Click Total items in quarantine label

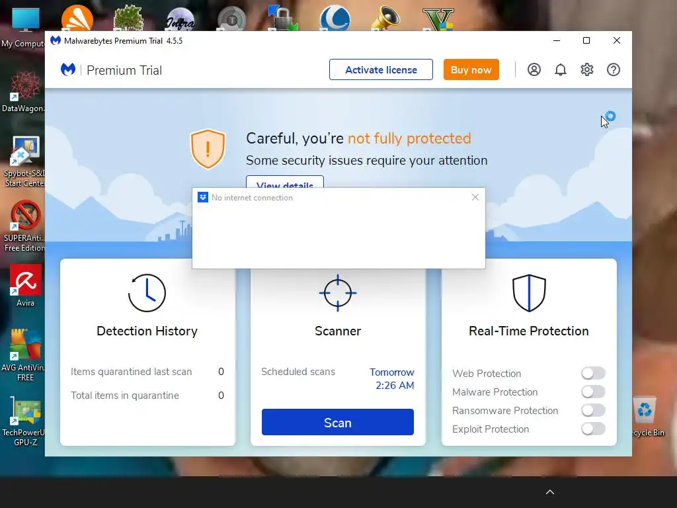coord(125,396)
